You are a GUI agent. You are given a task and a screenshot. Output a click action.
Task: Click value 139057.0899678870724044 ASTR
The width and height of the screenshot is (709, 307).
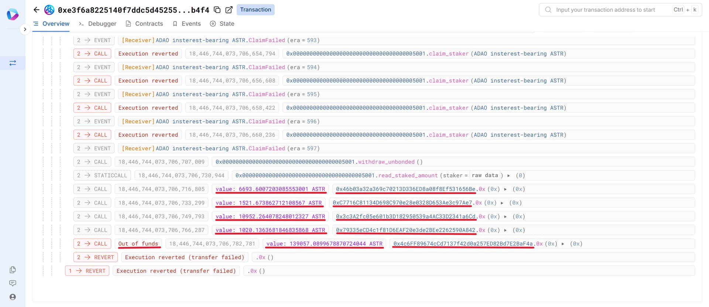325,244
